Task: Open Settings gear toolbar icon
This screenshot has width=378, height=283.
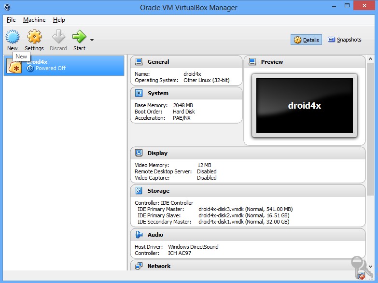Action: click(34, 37)
